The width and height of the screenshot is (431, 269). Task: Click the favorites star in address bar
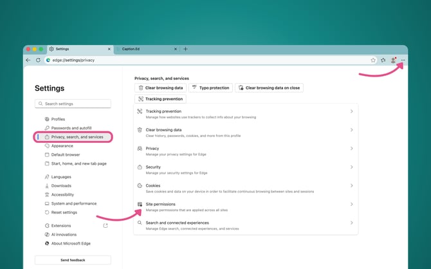point(373,60)
